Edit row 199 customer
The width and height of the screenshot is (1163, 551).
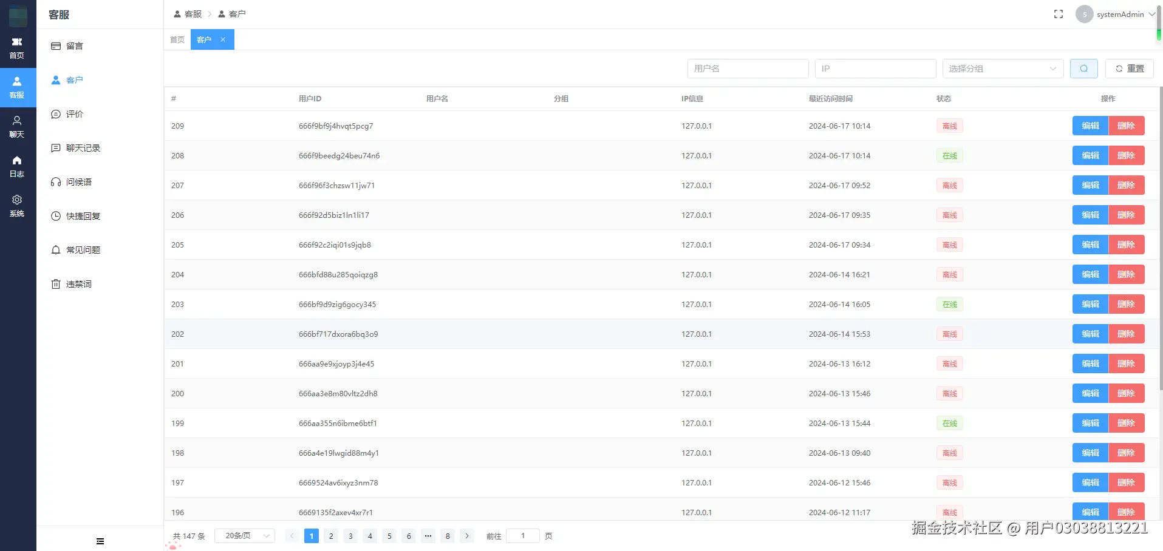[x=1090, y=423]
